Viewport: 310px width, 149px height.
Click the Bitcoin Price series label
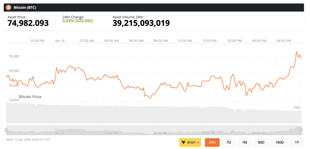pyautogui.click(x=30, y=97)
